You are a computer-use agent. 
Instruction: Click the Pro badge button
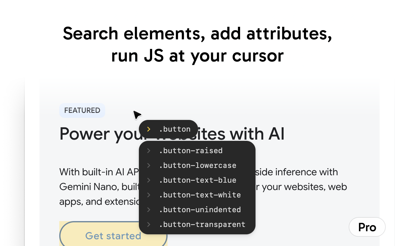(367, 227)
